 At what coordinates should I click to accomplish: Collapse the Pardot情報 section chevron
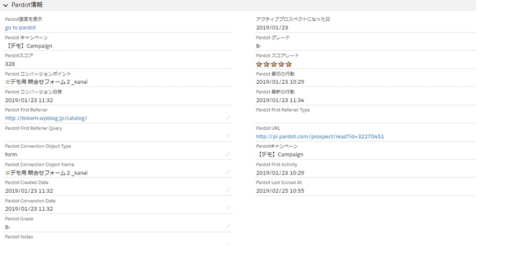pos(5,5)
